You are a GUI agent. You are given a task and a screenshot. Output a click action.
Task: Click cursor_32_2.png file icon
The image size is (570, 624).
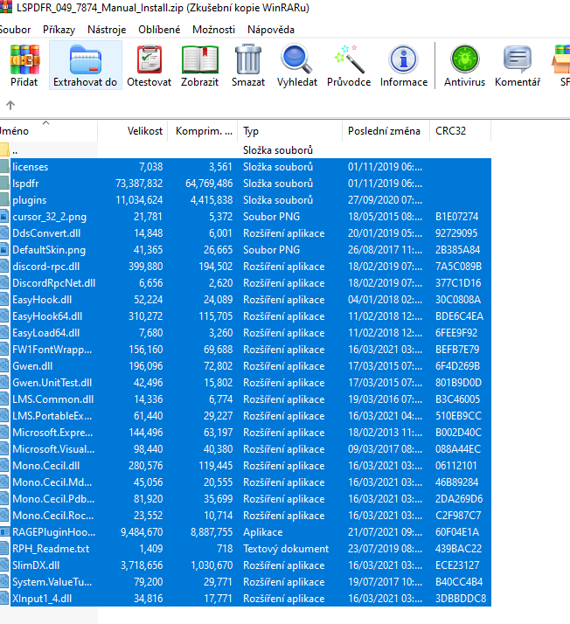4,217
